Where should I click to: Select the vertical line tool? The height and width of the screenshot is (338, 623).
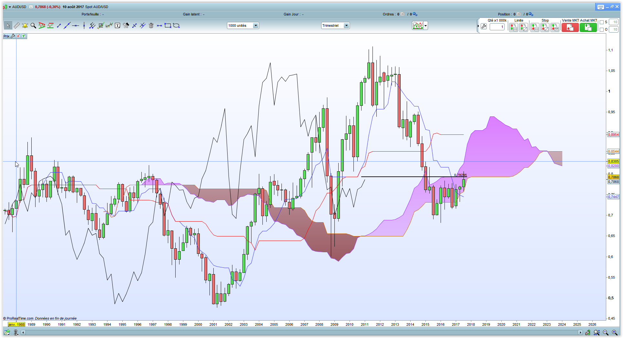click(x=84, y=25)
